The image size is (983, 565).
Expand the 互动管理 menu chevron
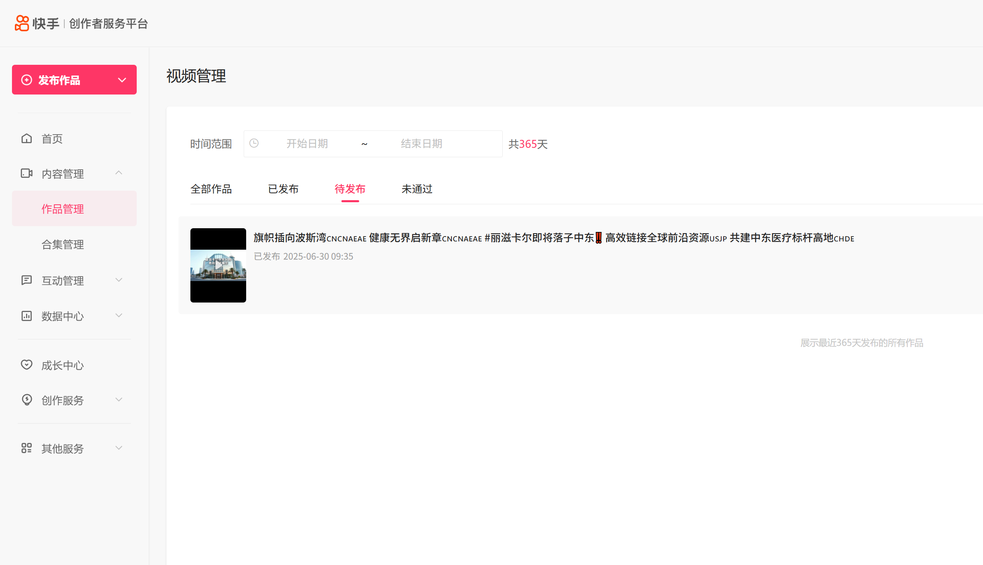coord(119,280)
